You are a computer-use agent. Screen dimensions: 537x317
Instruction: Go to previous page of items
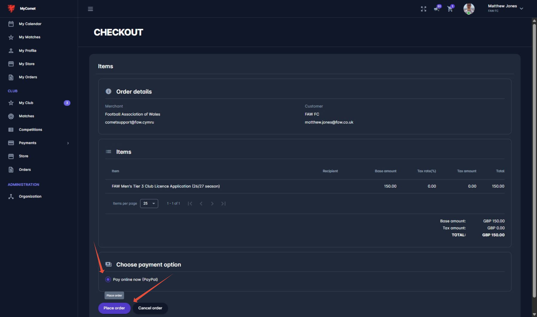(201, 204)
